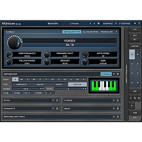Expand the Pitch section panel icon

click(57, 100)
